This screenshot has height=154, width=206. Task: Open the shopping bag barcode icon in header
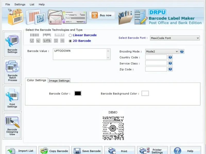coord(15,17)
